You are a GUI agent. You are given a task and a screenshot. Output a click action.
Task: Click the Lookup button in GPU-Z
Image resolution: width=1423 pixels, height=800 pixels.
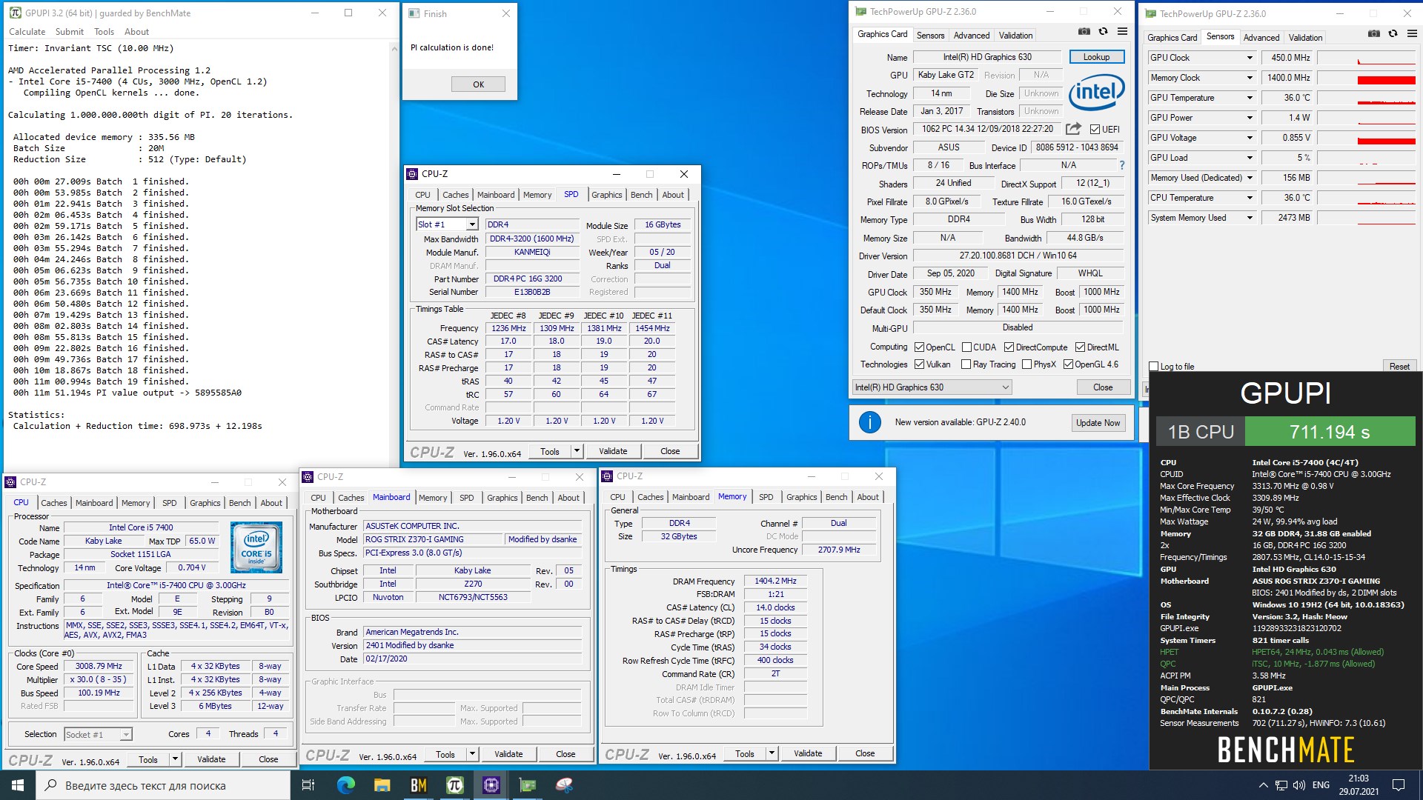[x=1096, y=57]
